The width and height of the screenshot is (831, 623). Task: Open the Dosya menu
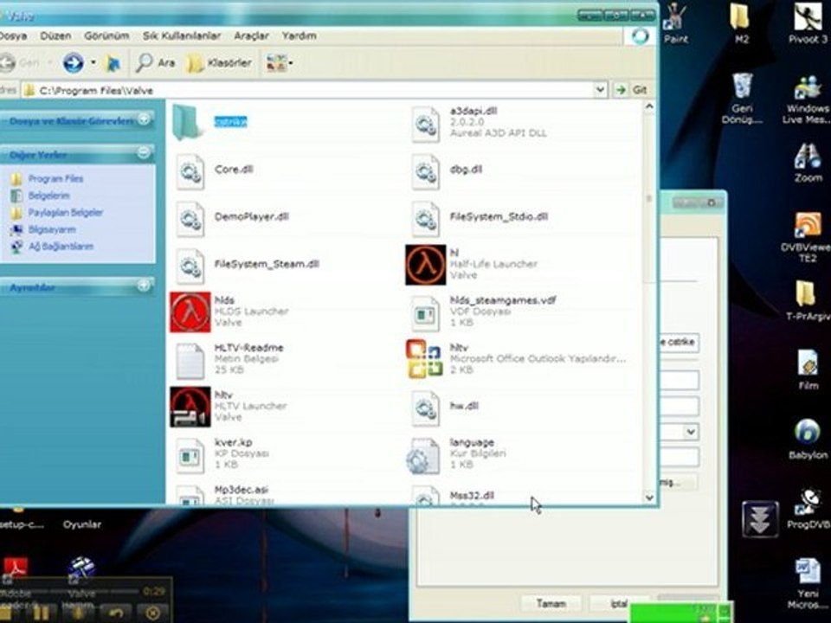click(x=13, y=36)
